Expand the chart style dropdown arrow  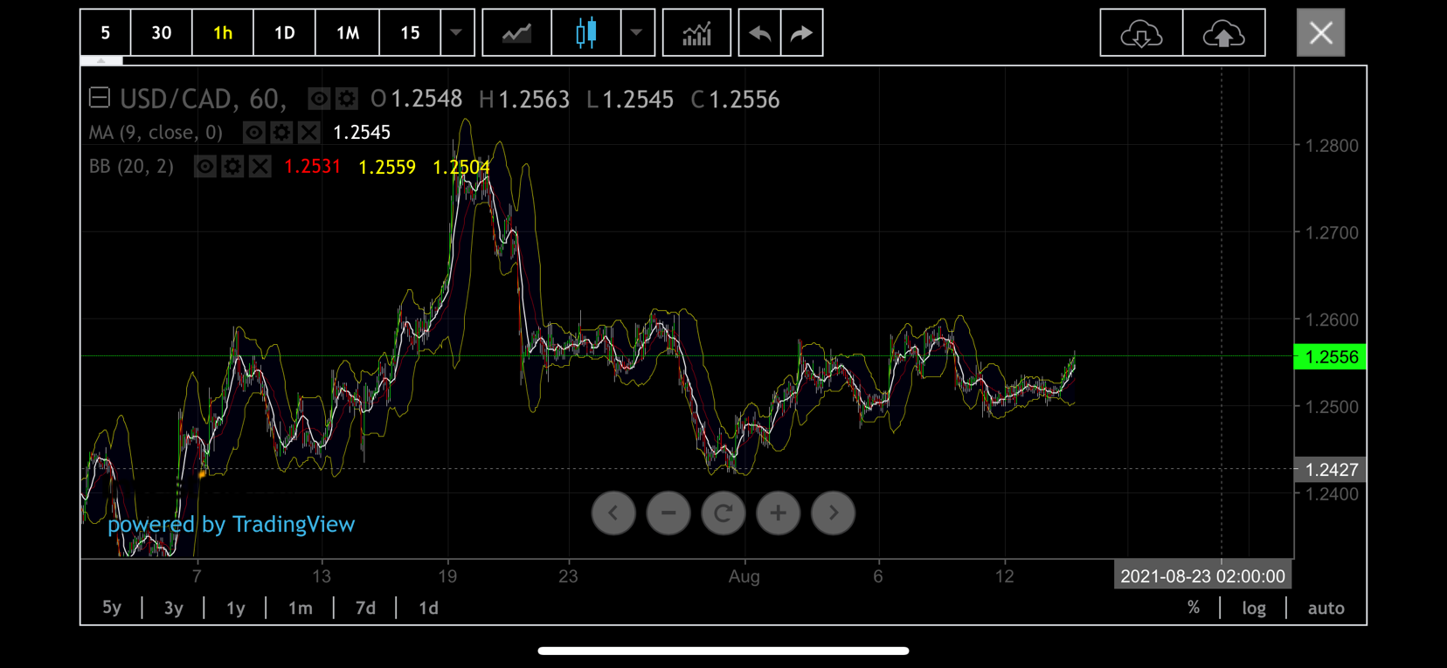[x=637, y=33]
